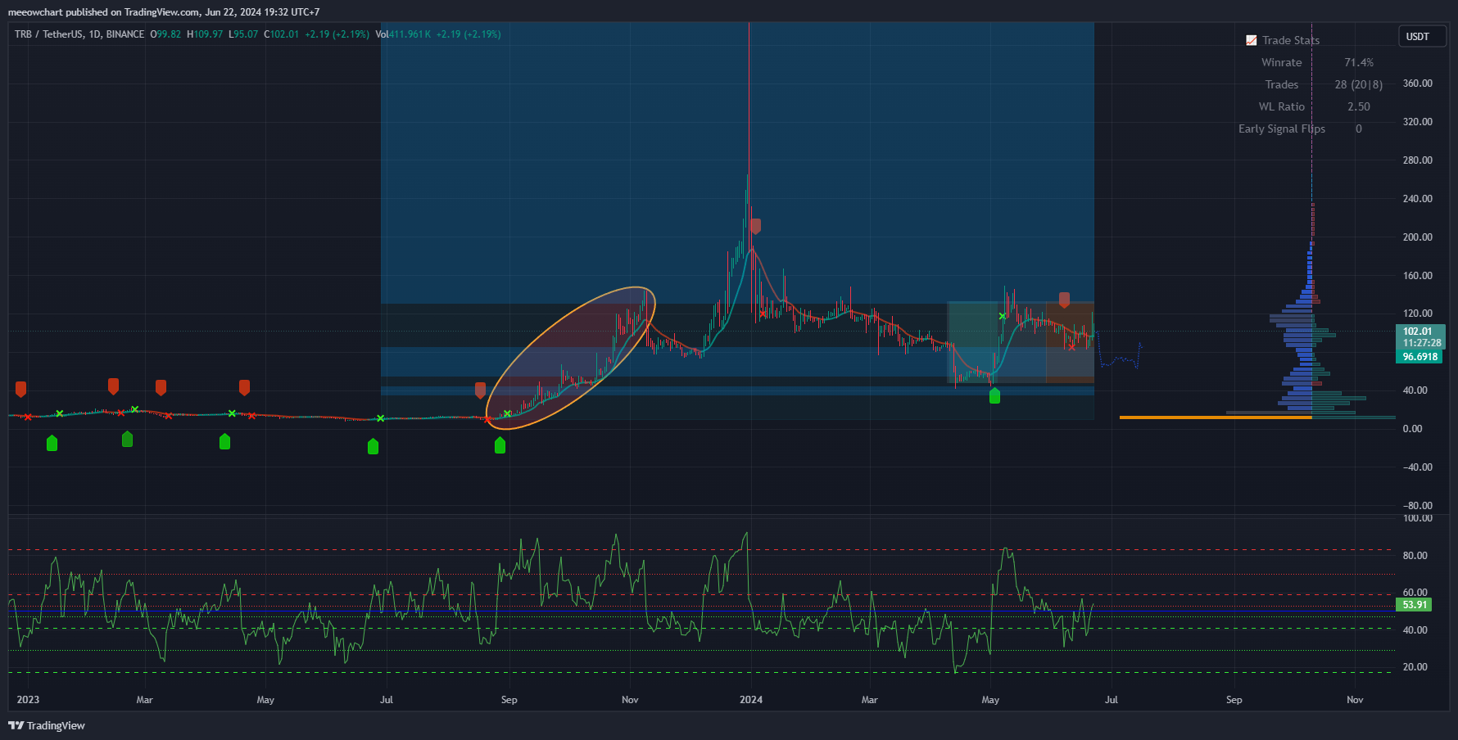
Task: Click the red sell marker just before September 2023
Action: pyautogui.click(x=480, y=390)
